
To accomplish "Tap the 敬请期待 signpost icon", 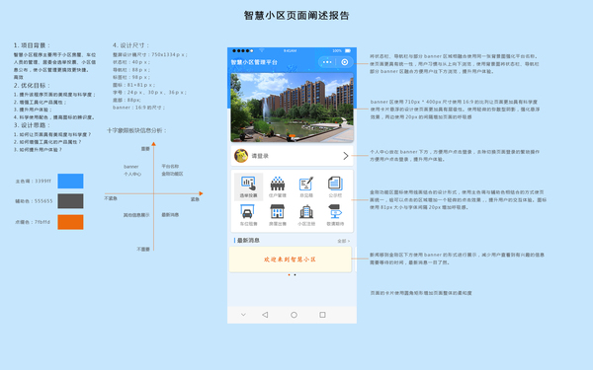I will coord(335,212).
